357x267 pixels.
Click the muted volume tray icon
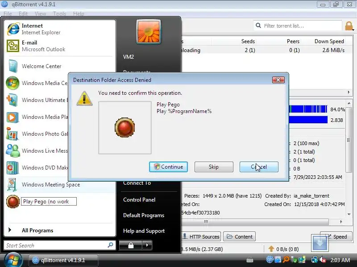(x=323, y=259)
